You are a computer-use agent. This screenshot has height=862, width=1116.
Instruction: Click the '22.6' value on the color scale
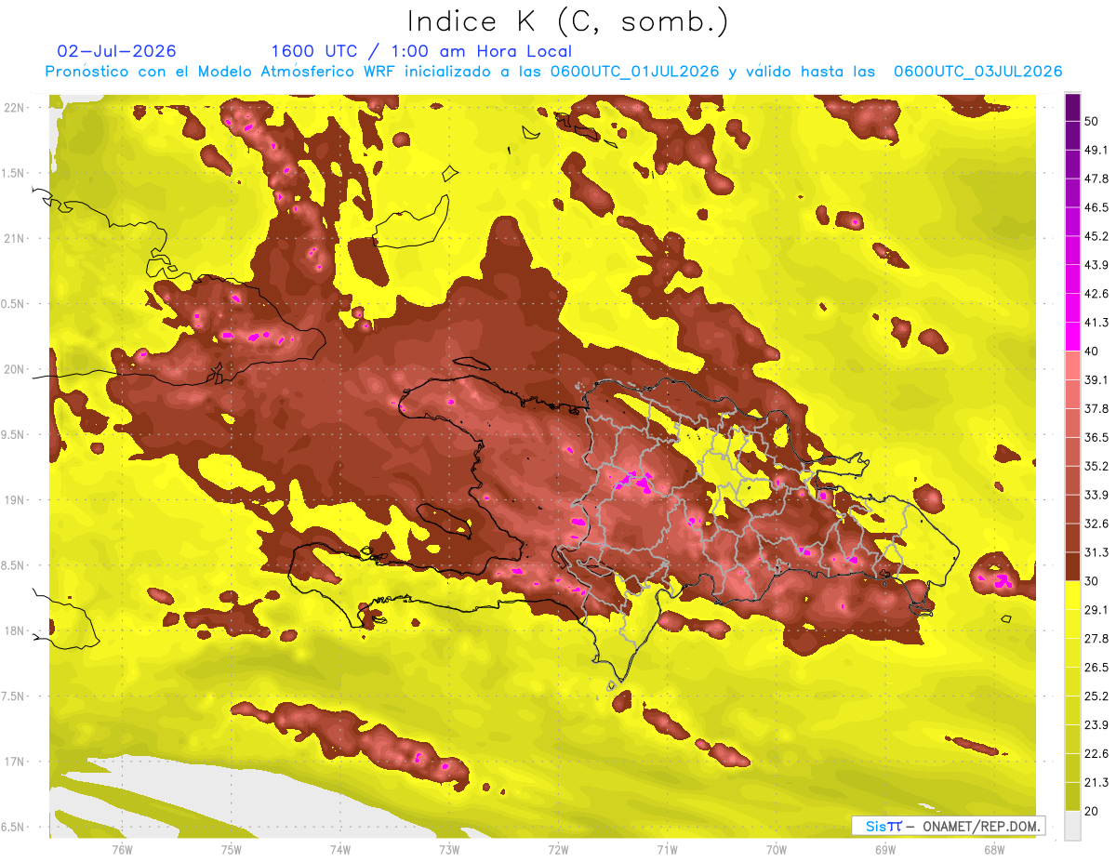point(1096,754)
